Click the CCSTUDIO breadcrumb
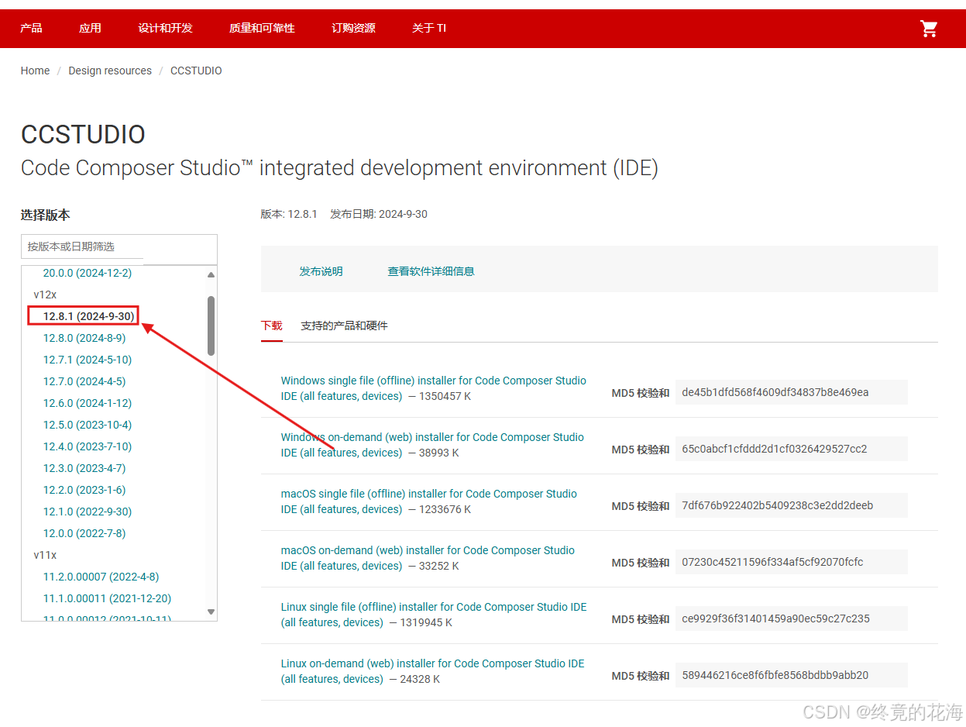The width and height of the screenshot is (966, 727). pyautogui.click(x=196, y=71)
